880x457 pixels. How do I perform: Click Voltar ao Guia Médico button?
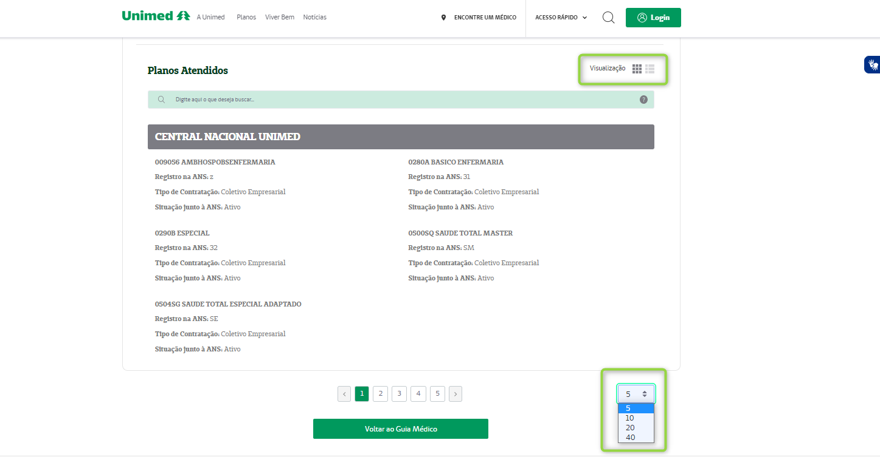(x=401, y=428)
